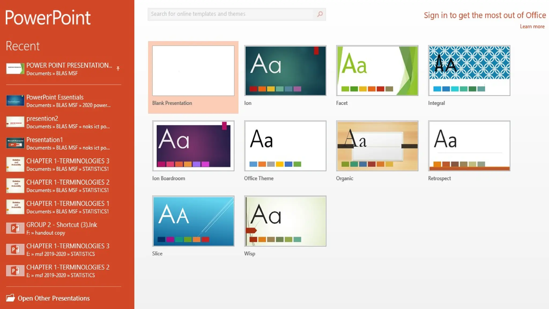Click the Open Other Presentations folder icon
The width and height of the screenshot is (549, 309).
click(x=10, y=298)
